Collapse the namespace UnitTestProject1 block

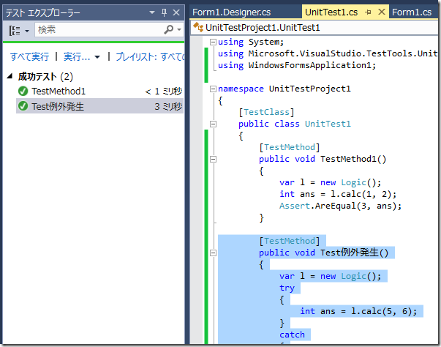[x=213, y=89]
